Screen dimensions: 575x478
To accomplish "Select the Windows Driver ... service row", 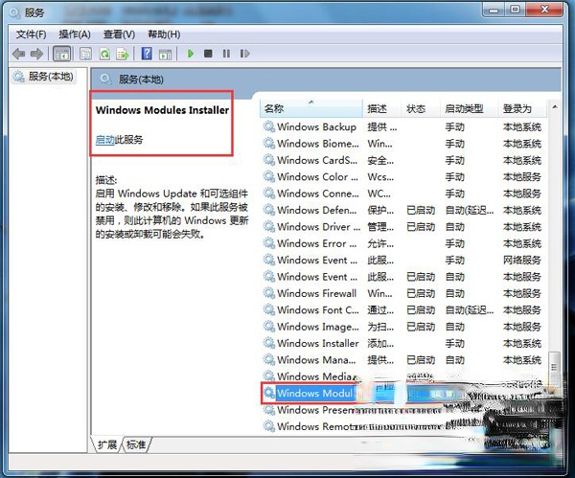I will [x=403, y=227].
